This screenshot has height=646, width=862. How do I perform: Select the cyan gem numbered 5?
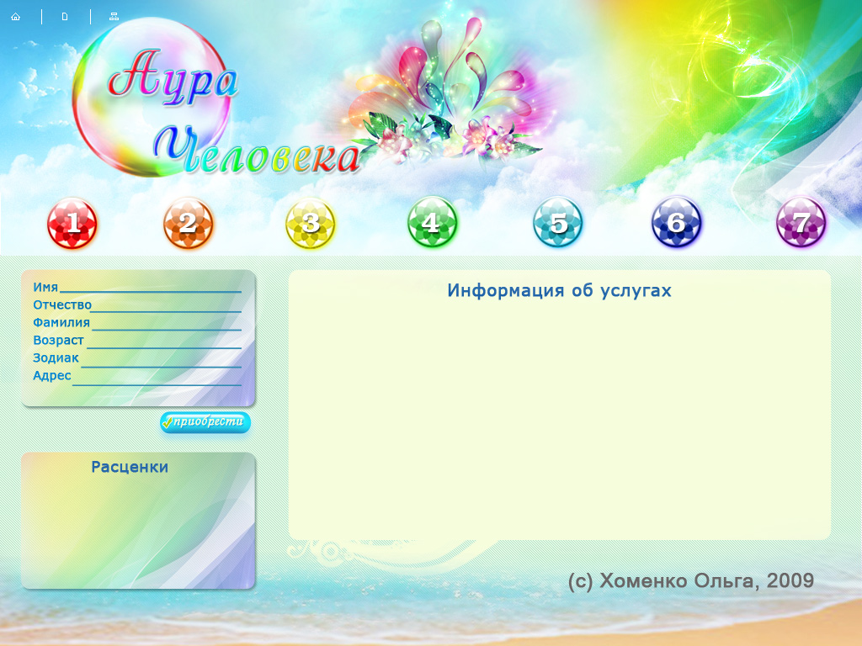pos(556,224)
